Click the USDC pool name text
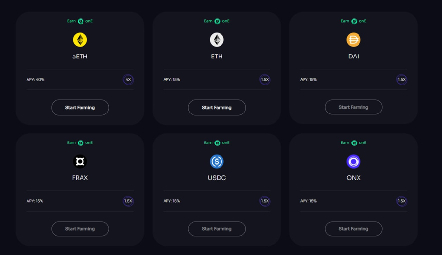This screenshot has width=442, height=255. (x=217, y=178)
